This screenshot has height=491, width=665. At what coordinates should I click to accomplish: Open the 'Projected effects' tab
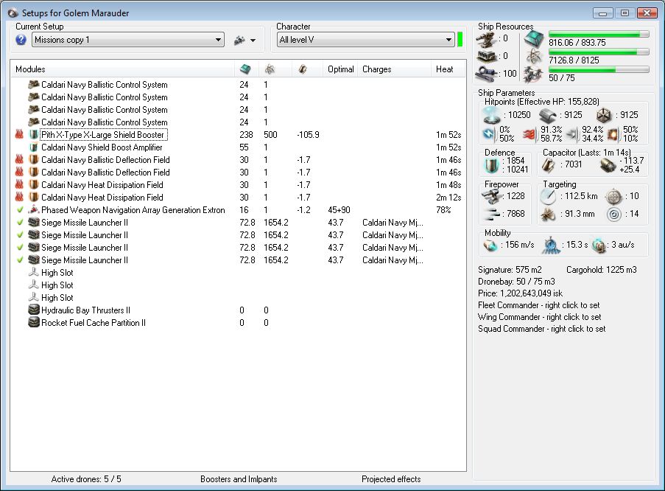click(391, 479)
